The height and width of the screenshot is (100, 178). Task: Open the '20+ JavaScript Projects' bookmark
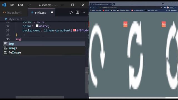(138, 10)
